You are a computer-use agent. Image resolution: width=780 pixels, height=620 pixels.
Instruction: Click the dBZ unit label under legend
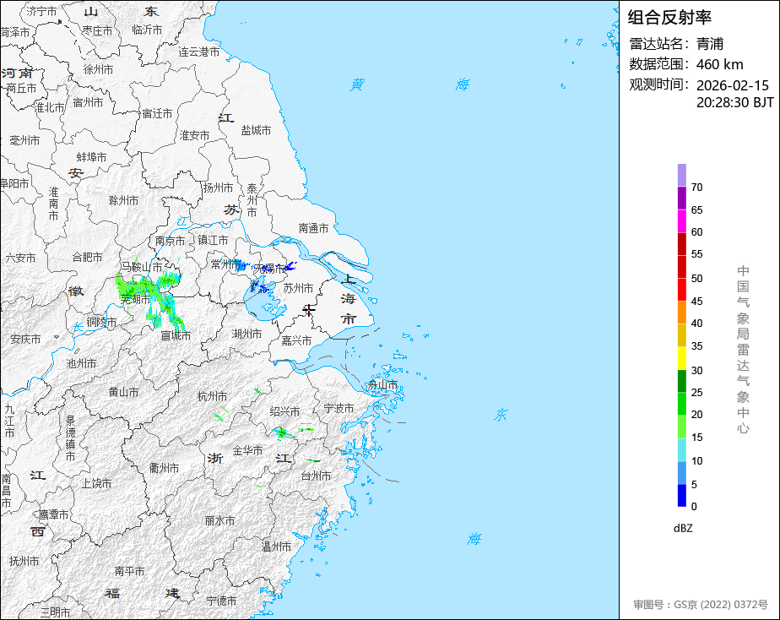click(x=683, y=528)
